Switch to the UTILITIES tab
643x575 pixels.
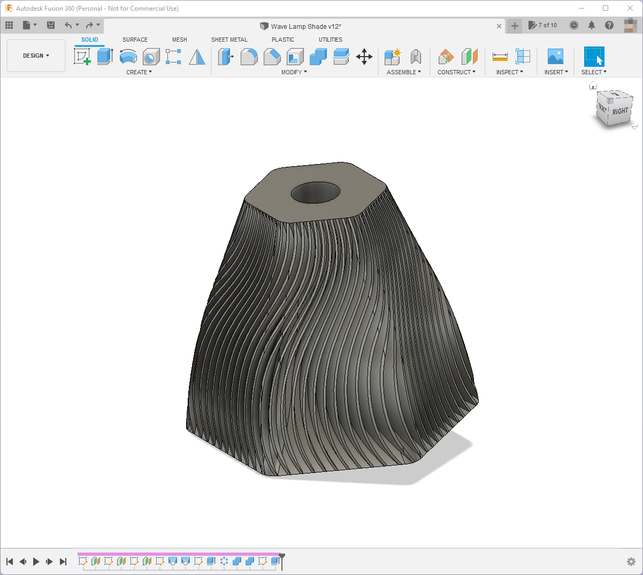tap(331, 40)
